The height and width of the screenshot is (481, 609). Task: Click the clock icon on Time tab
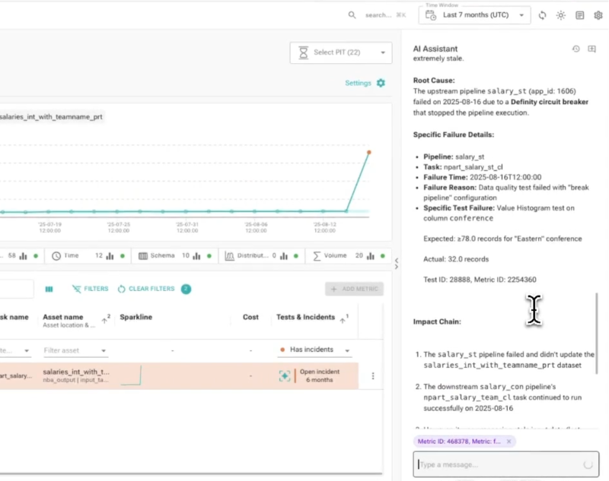tap(56, 256)
